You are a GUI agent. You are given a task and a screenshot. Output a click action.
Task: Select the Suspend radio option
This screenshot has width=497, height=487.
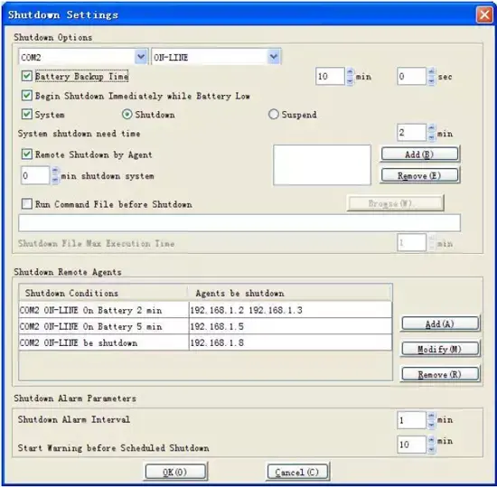pos(273,115)
